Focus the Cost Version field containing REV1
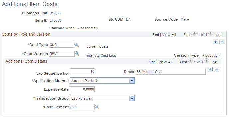 [x=62, y=54]
